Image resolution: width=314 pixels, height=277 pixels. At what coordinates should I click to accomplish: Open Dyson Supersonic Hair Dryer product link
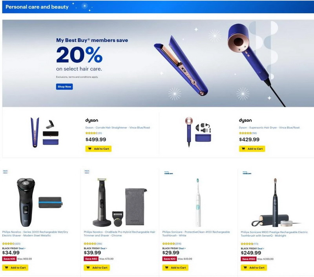(x=269, y=127)
